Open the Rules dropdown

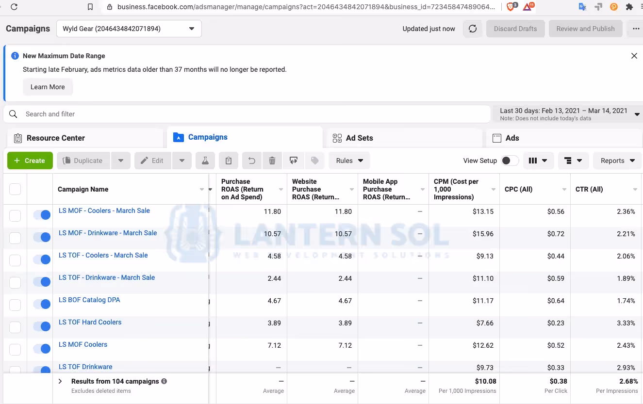[x=349, y=161]
